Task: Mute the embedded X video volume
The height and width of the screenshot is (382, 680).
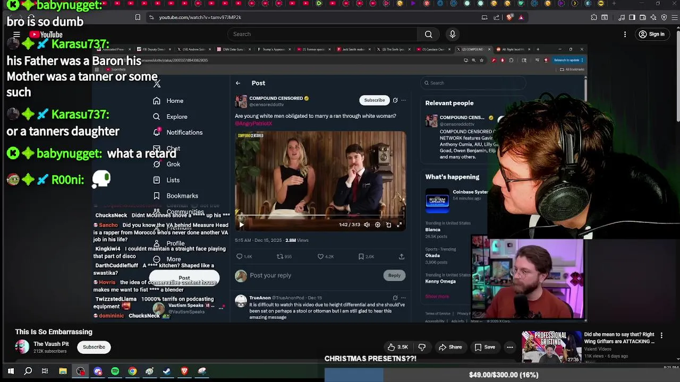Action: click(x=367, y=225)
